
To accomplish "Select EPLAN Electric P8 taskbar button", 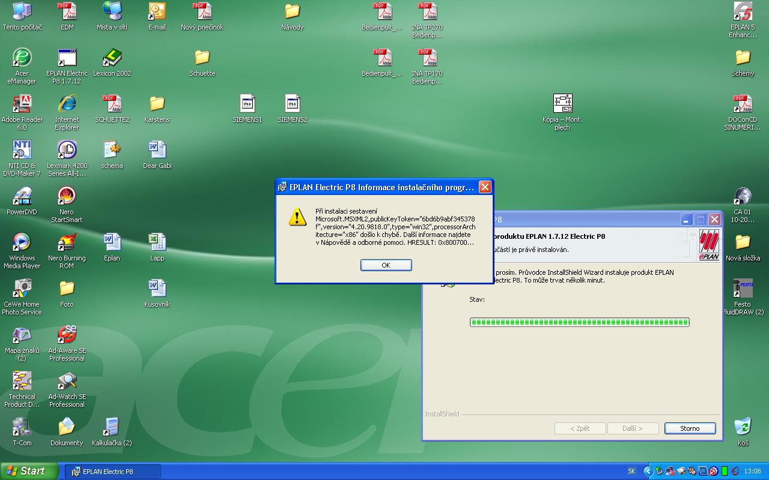I will (113, 472).
